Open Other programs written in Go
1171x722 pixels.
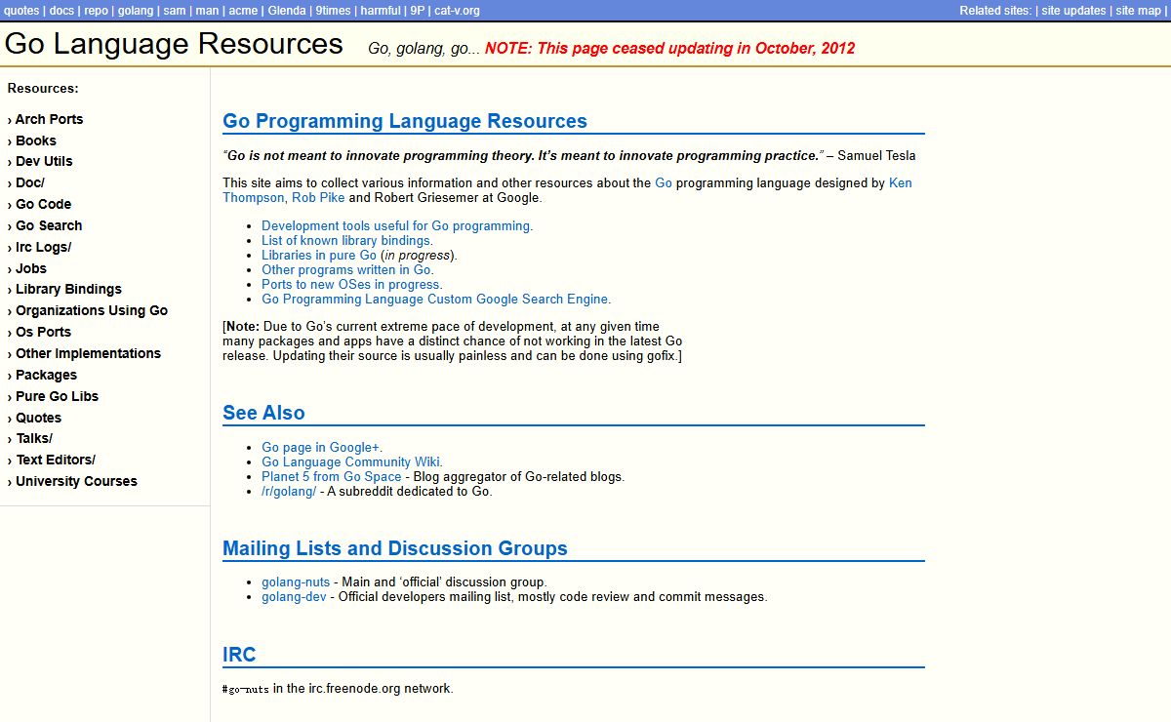347,269
